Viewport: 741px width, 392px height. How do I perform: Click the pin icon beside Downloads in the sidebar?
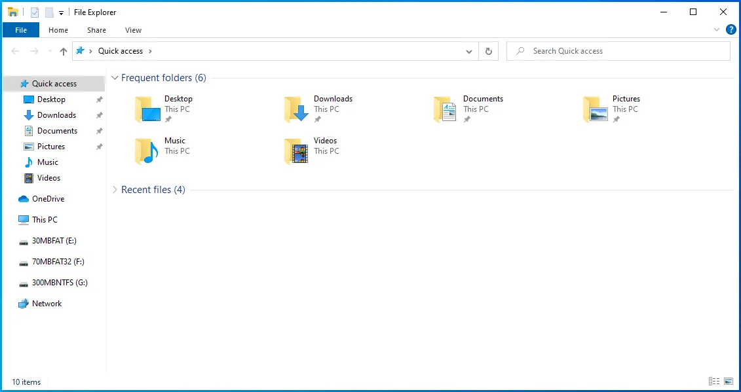point(99,115)
